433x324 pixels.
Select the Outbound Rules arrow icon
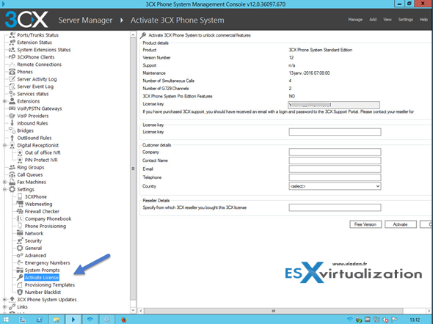point(12,138)
